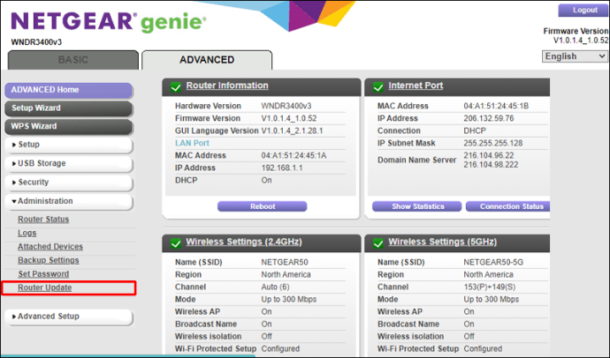Click the channel value Auto (6)
The image size is (610, 358).
tap(275, 287)
